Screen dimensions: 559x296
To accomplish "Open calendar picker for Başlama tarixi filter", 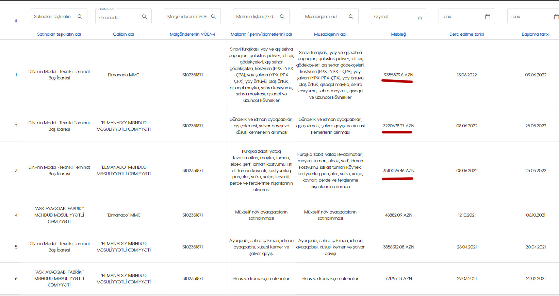I will (556, 17).
